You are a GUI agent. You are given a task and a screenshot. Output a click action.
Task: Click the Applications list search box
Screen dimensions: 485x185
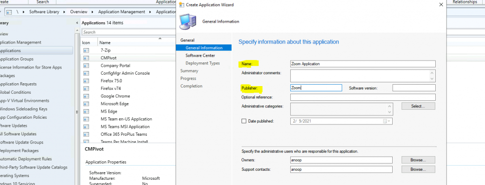(129, 32)
